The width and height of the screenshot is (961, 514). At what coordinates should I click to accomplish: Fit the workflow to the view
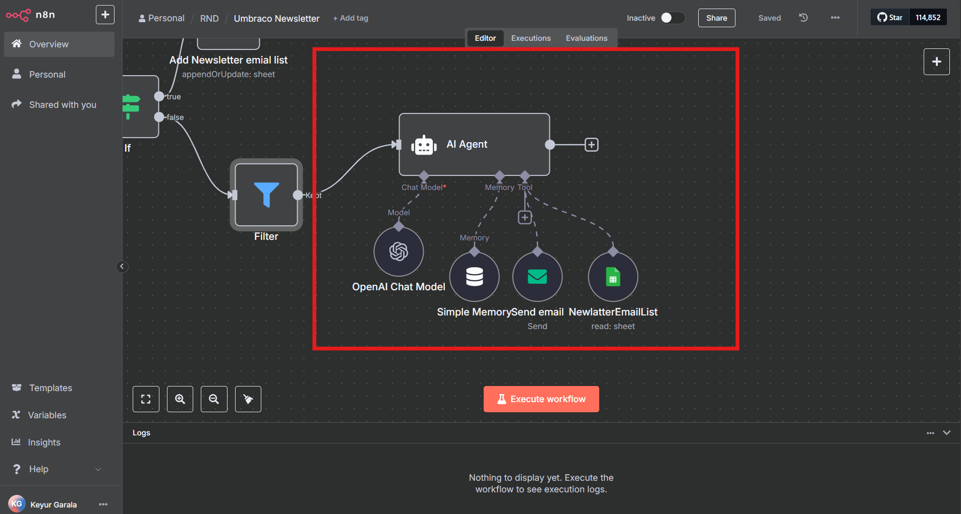146,399
